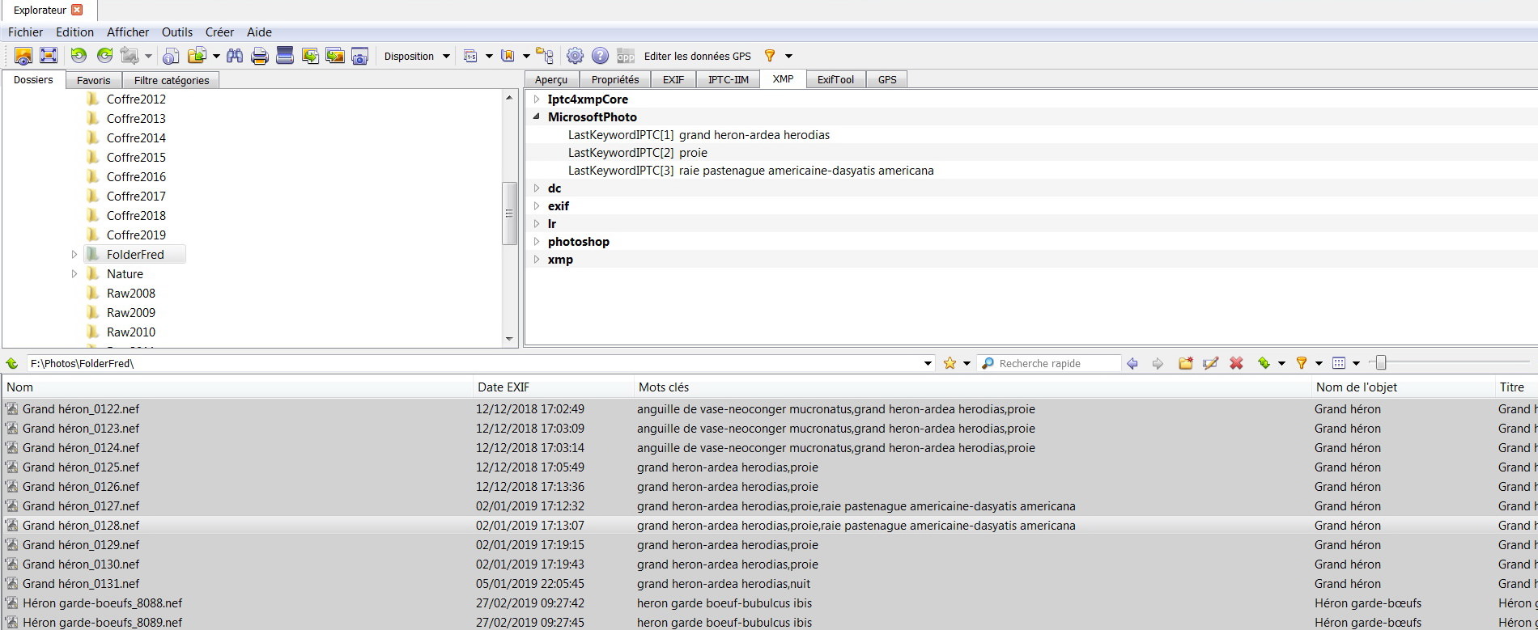Click the blue help question mark icon
Viewport: 1538px width, 630px height.
point(600,56)
